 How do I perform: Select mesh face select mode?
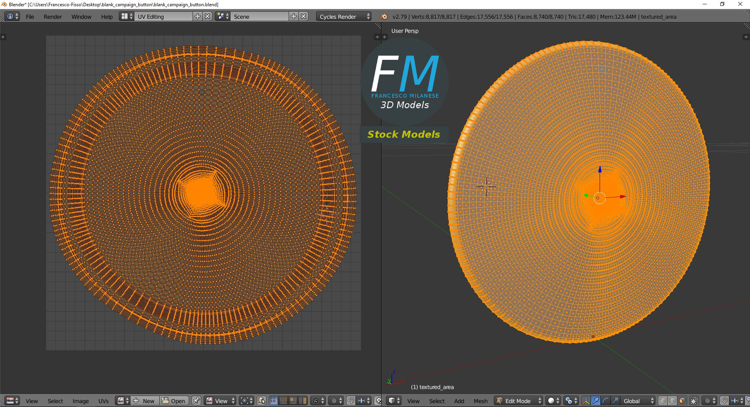click(682, 401)
